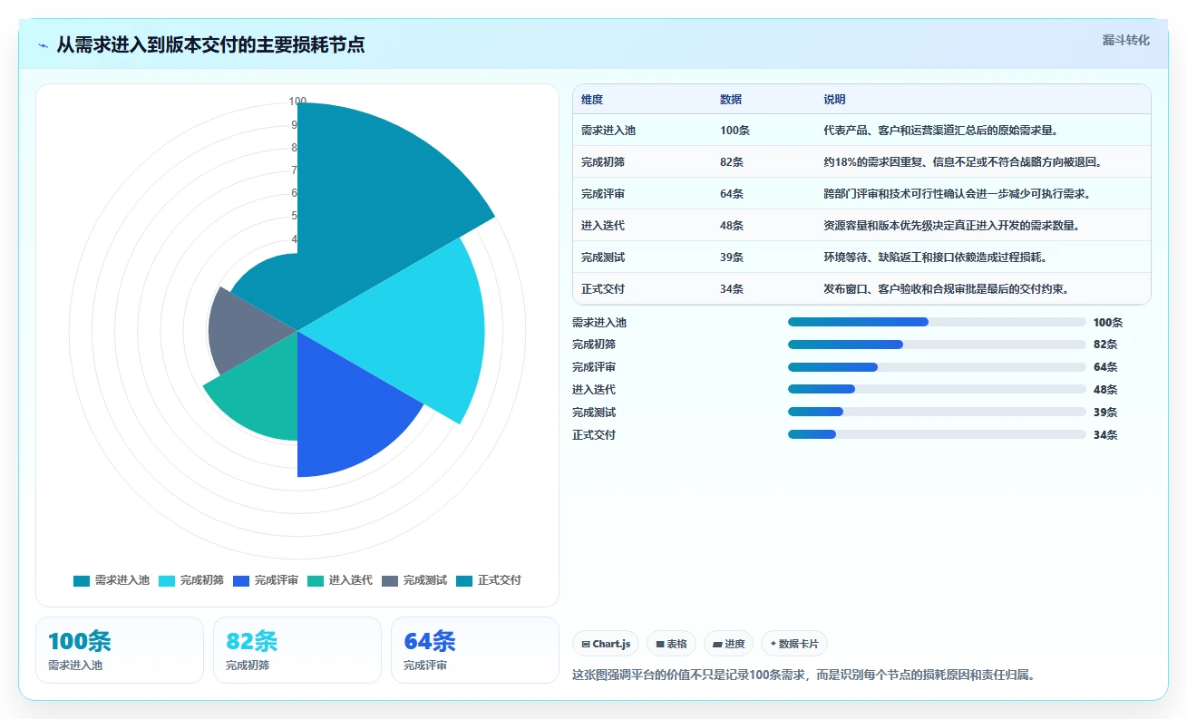Toggle 完成评审 legend swatch in chart
Image resolution: width=1187 pixels, height=719 pixels.
pos(241,580)
